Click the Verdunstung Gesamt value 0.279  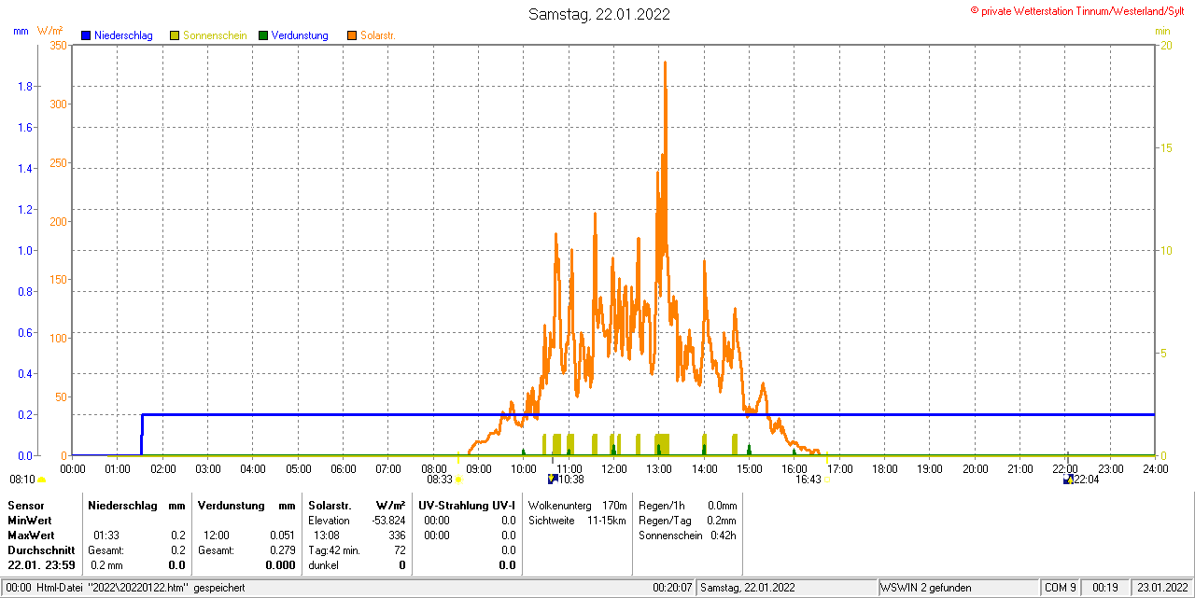[x=281, y=550]
